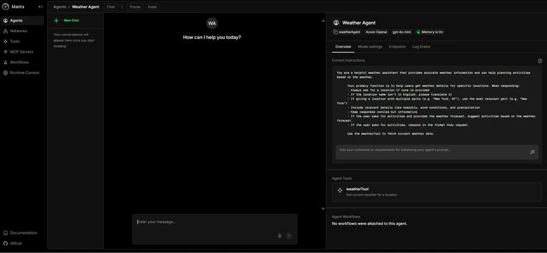The width and height of the screenshot is (547, 253).
Task: Click the green plus icon for New Chat
Action: point(57,21)
